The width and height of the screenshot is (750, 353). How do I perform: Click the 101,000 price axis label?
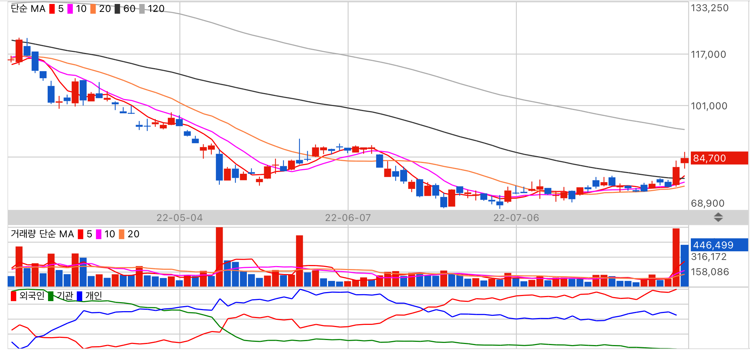click(x=709, y=106)
